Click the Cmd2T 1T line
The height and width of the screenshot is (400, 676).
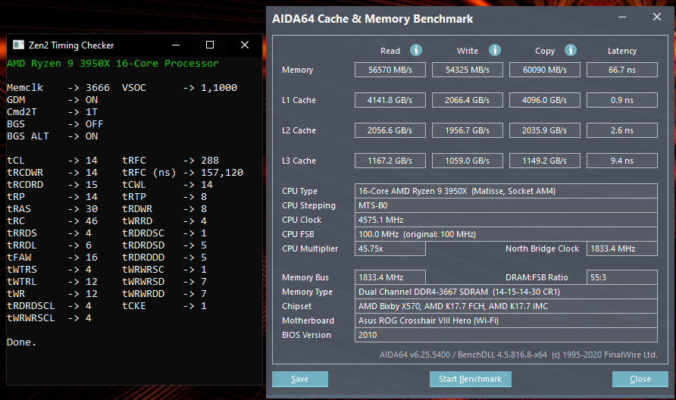click(52, 111)
